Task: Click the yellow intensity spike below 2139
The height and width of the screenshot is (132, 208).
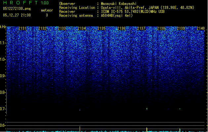Action: coord(180,130)
